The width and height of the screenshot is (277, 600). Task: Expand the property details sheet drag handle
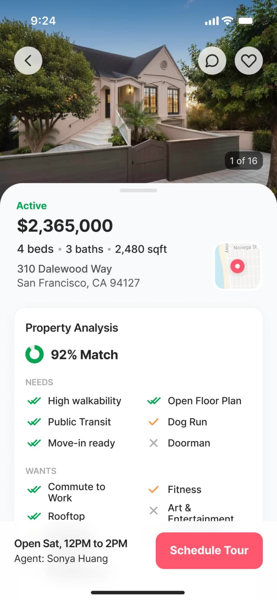pyautogui.click(x=138, y=190)
